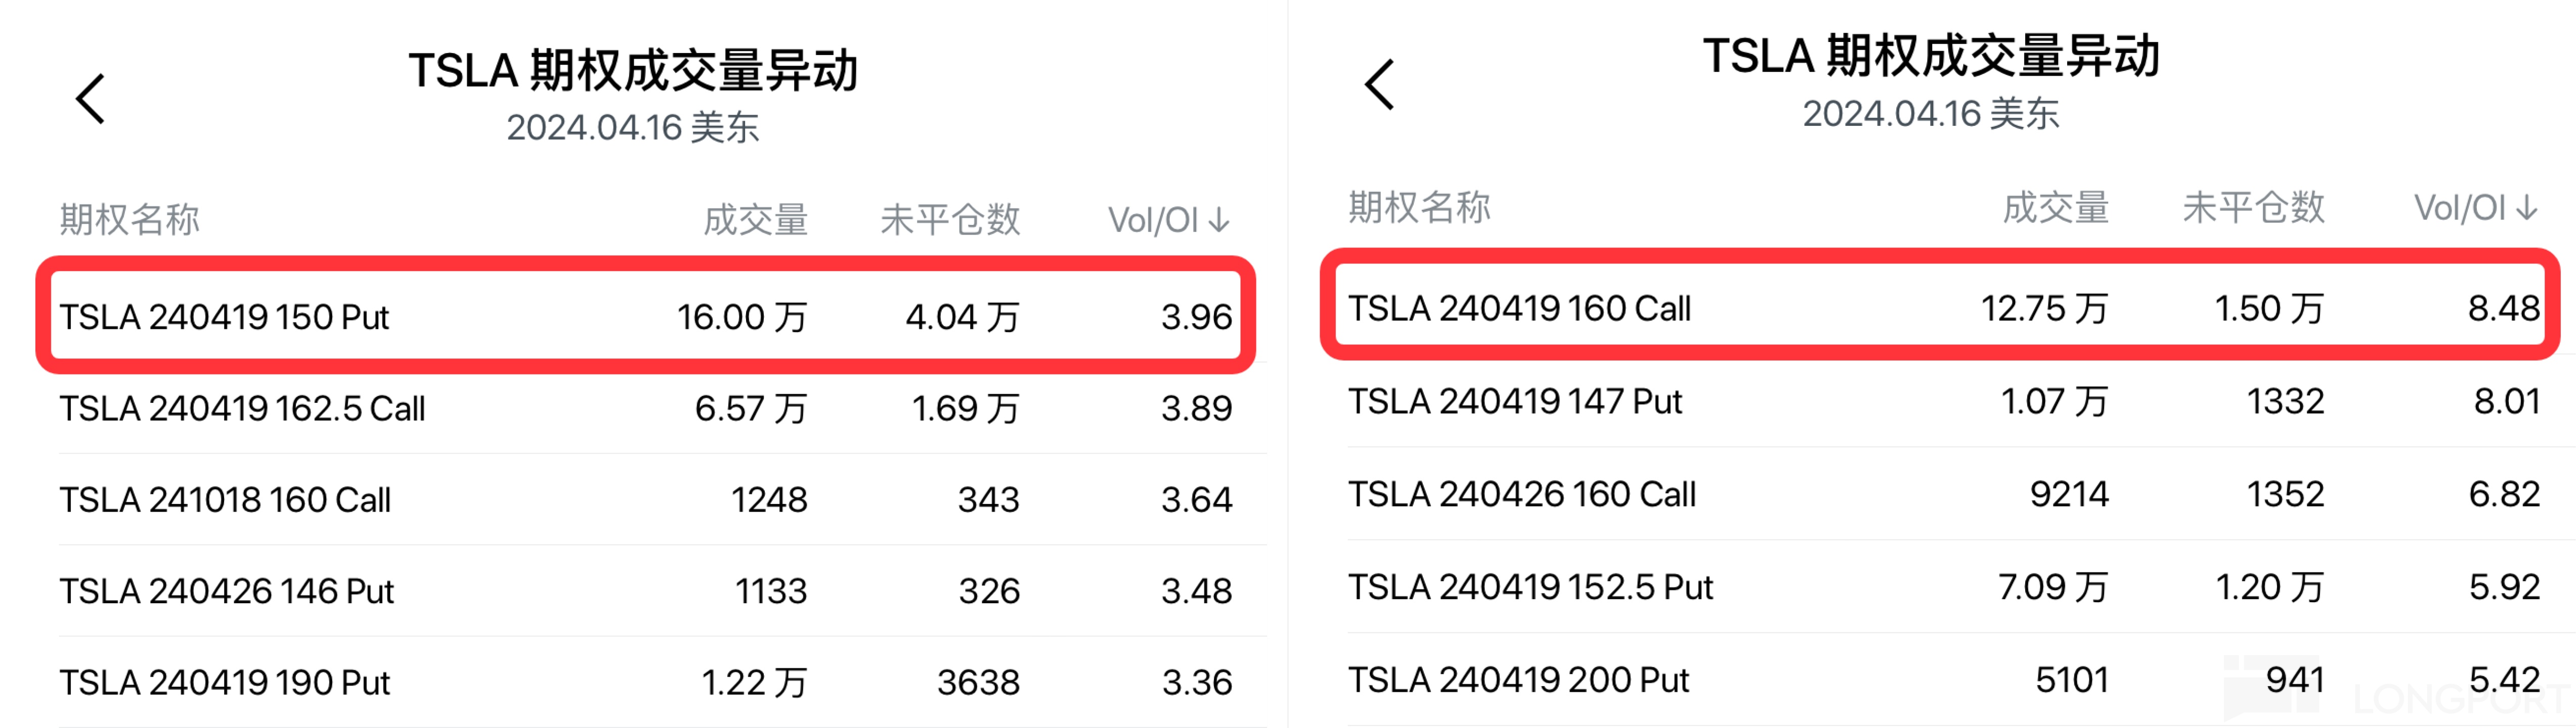Click back arrow in left panel
The height and width of the screenshot is (728, 2576).
(91, 99)
